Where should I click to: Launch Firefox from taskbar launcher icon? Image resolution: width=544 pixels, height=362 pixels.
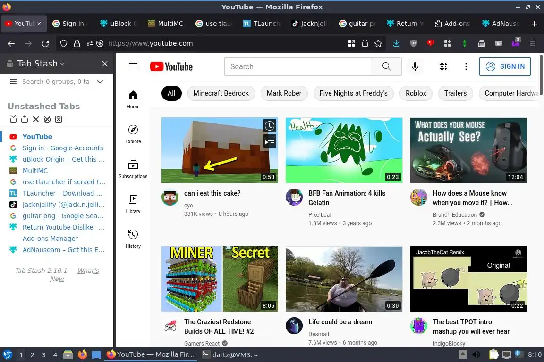click(x=82, y=354)
